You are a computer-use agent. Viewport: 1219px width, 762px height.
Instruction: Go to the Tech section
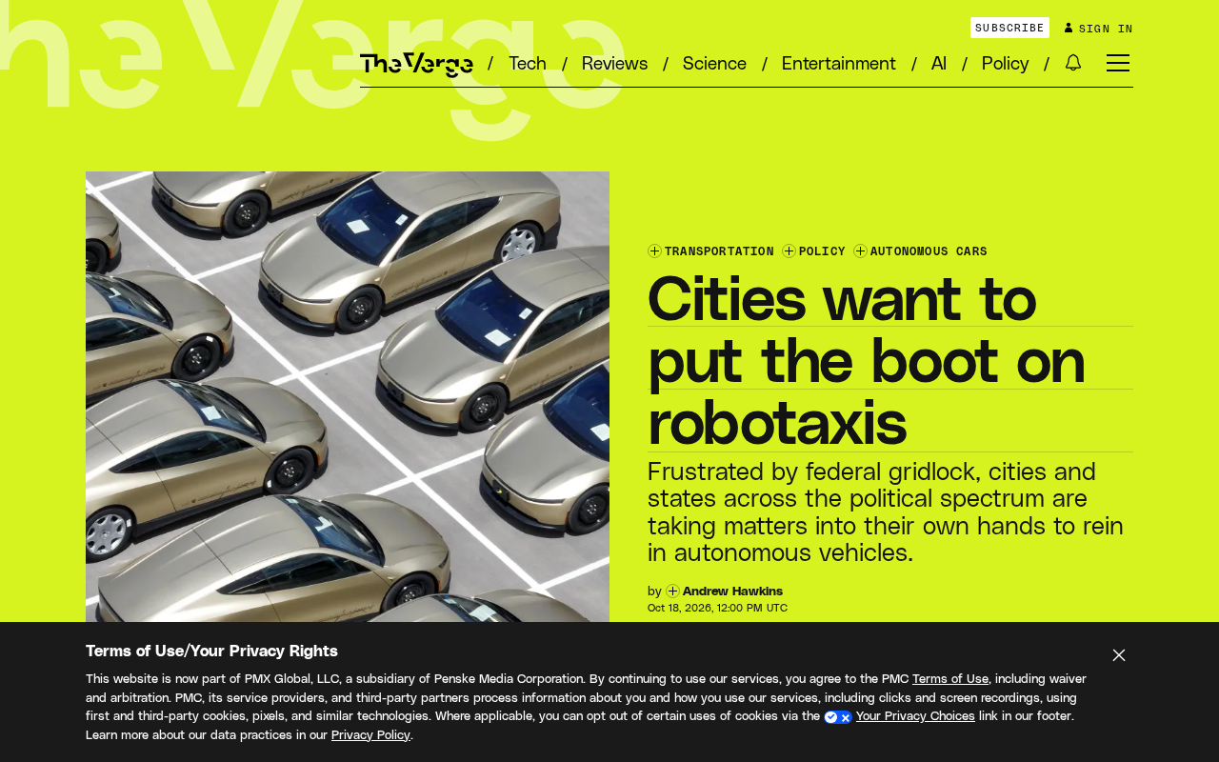coord(528,64)
